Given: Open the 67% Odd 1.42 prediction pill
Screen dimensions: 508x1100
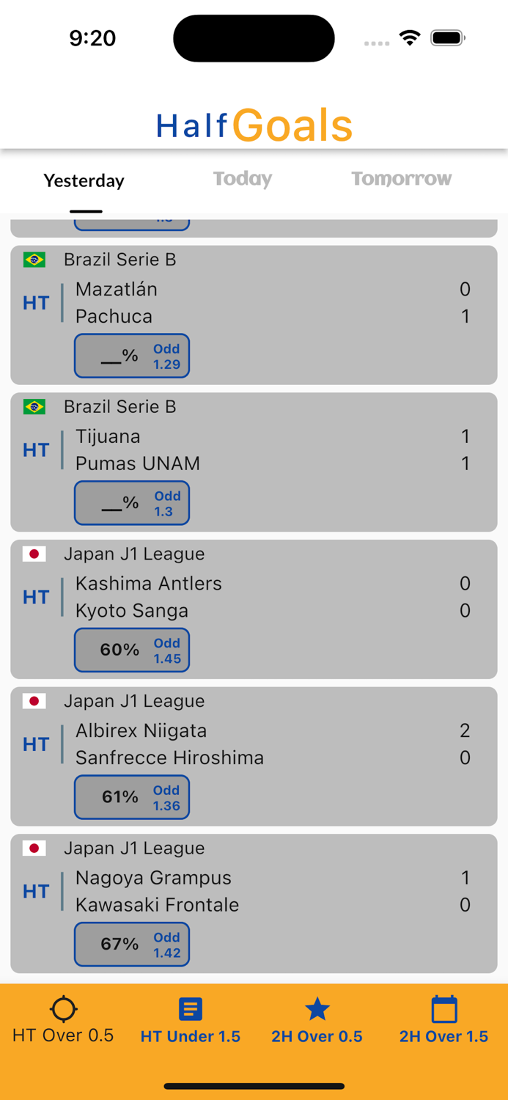Looking at the screenshot, I should pos(132,944).
